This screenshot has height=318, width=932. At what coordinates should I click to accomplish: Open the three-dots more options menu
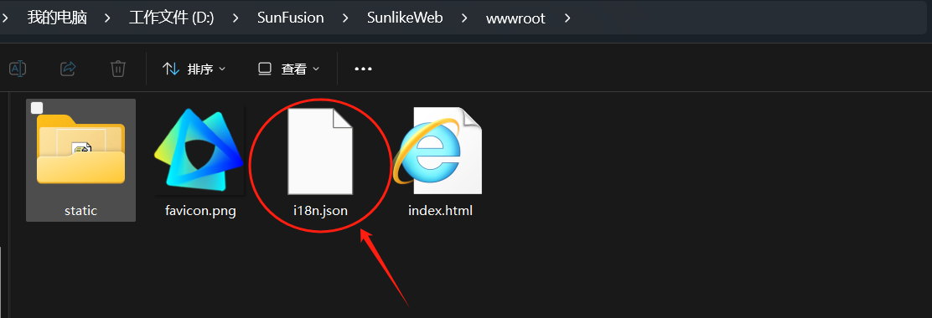coord(363,69)
